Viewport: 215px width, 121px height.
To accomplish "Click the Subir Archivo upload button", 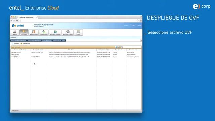I will tap(25, 43).
